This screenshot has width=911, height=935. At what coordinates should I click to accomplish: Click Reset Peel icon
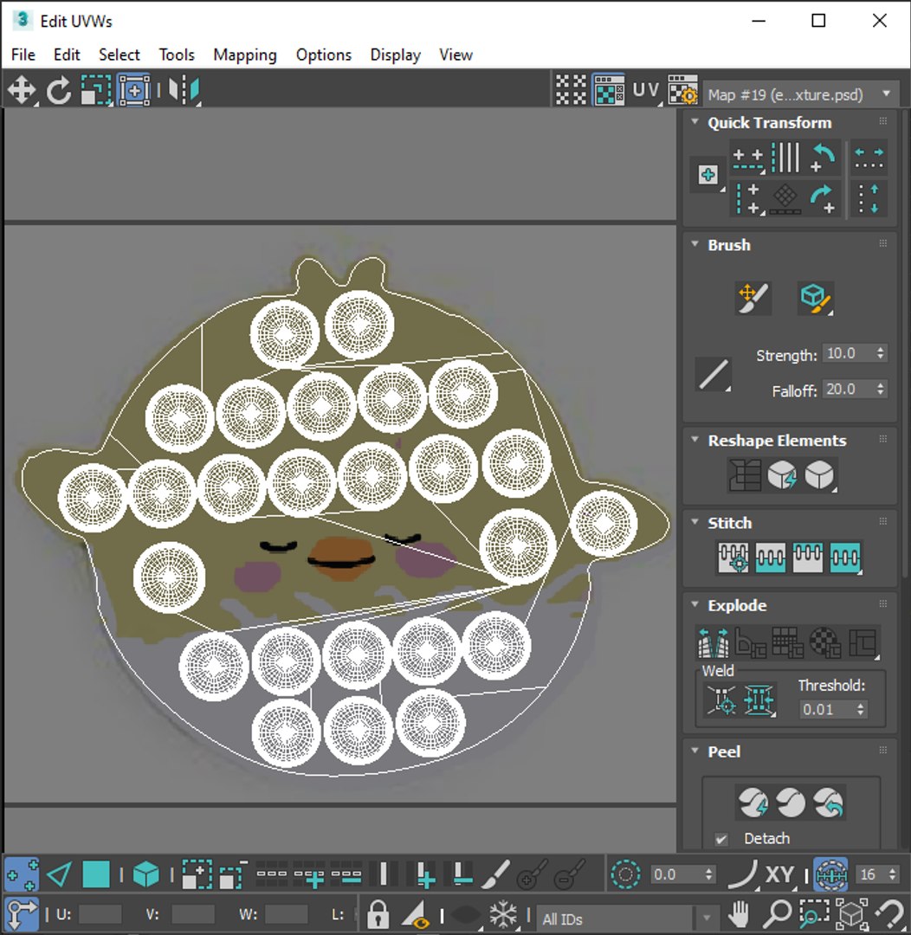click(828, 802)
